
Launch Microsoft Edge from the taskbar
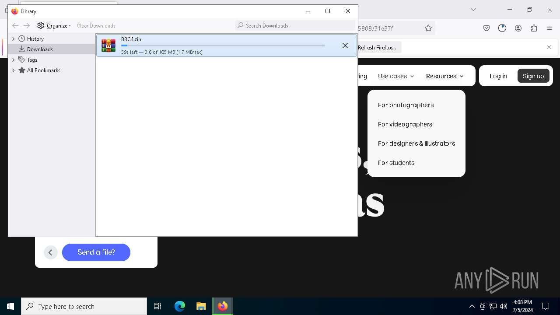point(180,306)
